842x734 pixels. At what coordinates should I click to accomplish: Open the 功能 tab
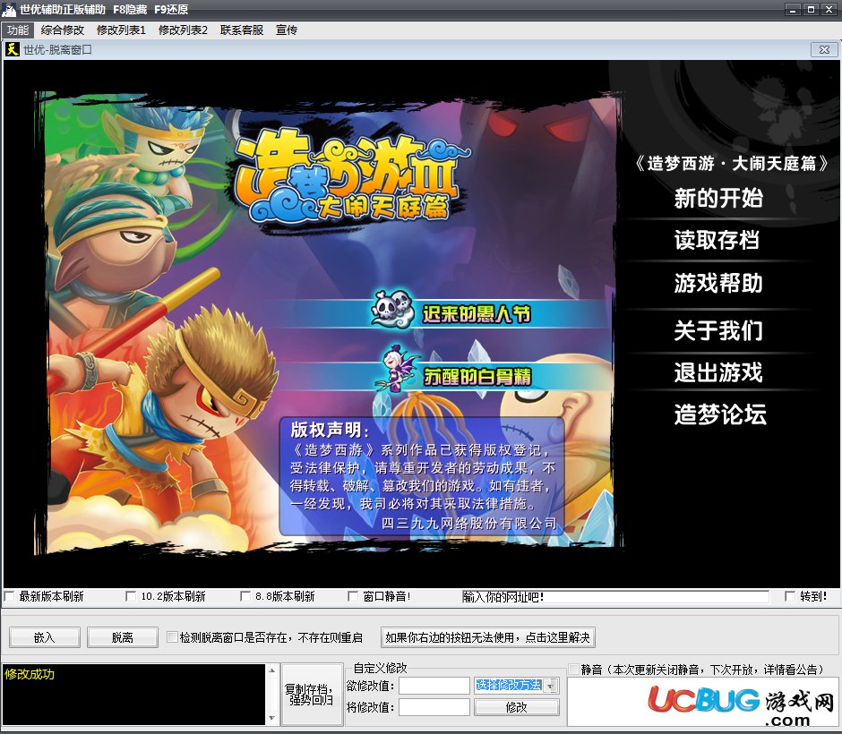(x=18, y=30)
